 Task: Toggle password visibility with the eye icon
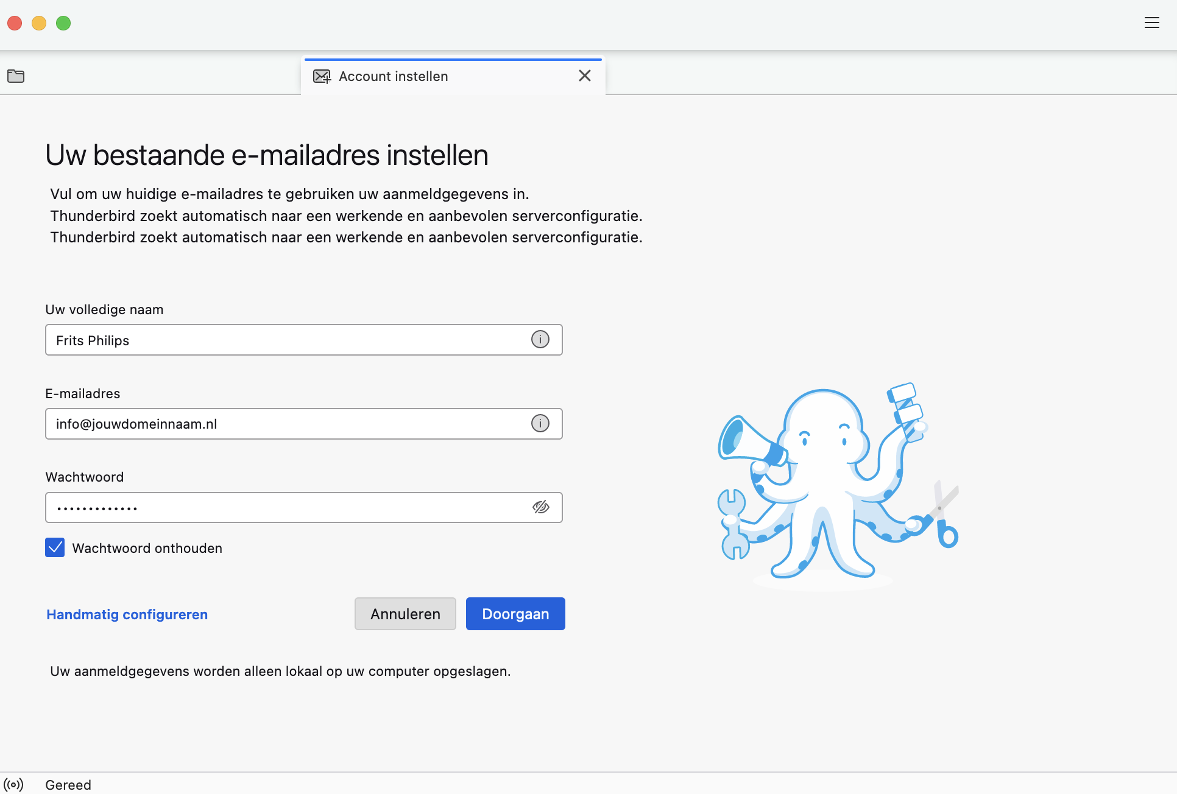[540, 507]
